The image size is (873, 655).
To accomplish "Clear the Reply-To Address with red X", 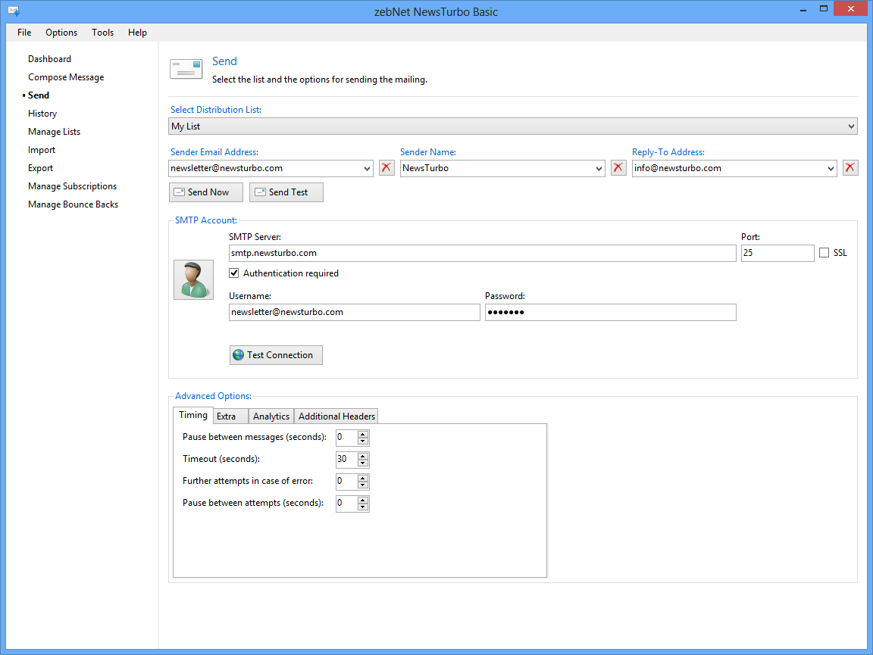I will click(850, 167).
